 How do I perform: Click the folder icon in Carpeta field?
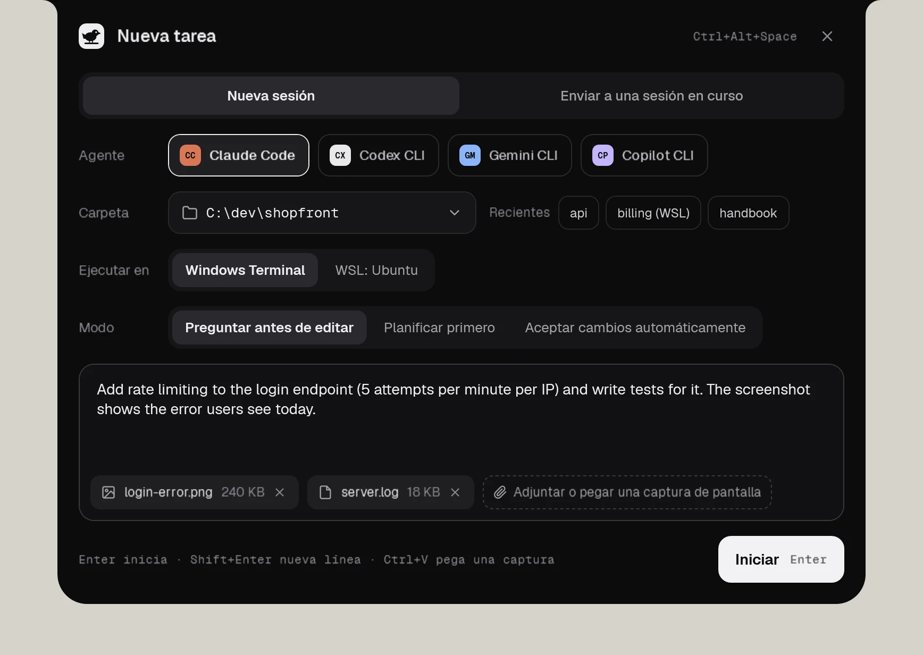[x=190, y=213]
